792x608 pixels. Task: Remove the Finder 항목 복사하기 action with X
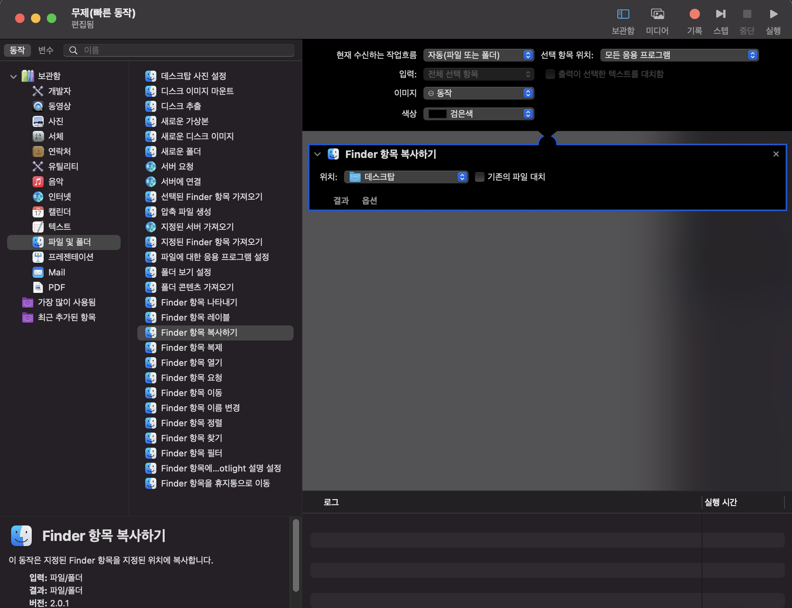[x=776, y=154]
